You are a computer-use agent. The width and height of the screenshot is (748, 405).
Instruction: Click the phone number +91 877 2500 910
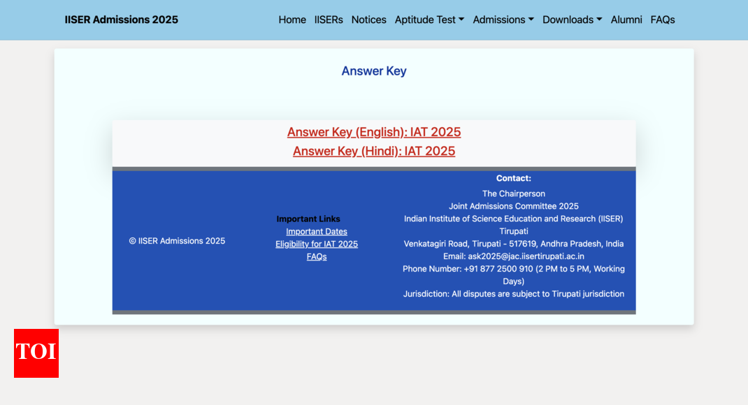(498, 269)
